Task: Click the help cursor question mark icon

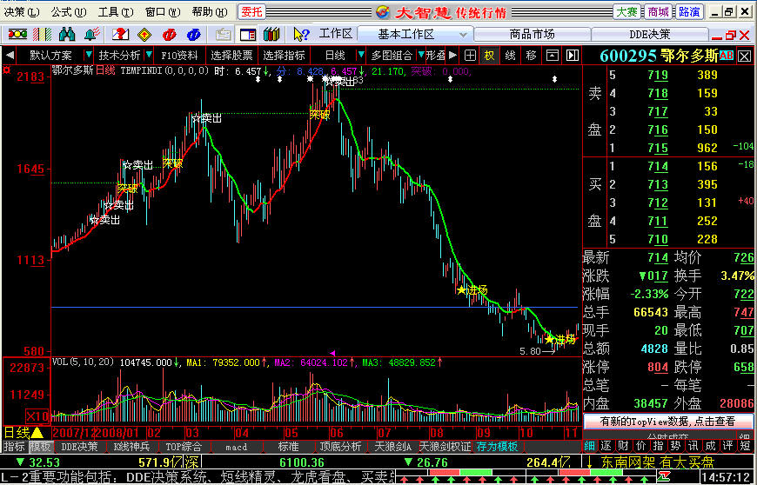Action: 302,34
